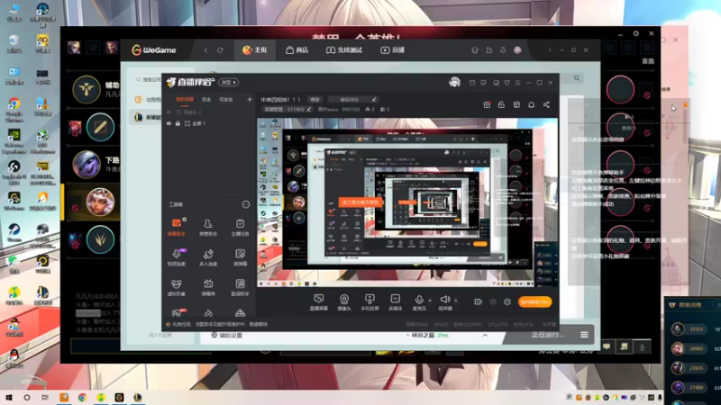Click the skin shirt icon in title bar
721x405 pixels.
[507, 83]
